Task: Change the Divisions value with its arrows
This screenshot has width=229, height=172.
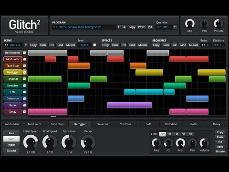Action: tap(216, 45)
